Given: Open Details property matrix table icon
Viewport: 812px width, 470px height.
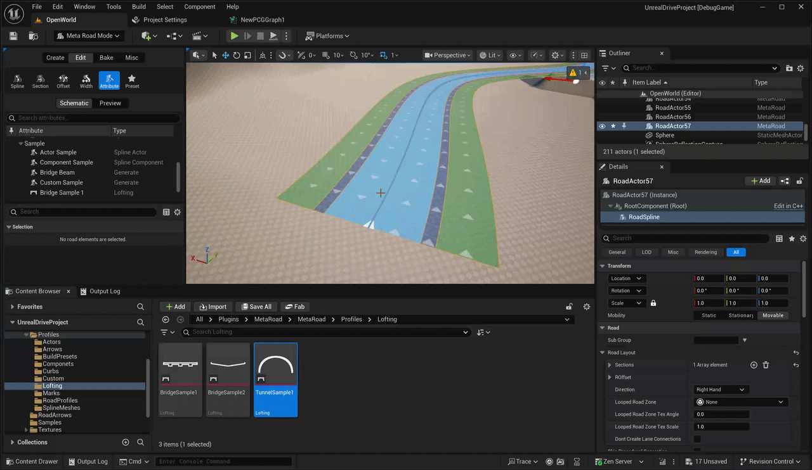Looking at the screenshot, I should 780,238.
